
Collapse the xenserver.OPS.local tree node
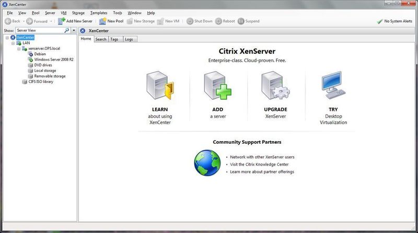click(x=19, y=49)
